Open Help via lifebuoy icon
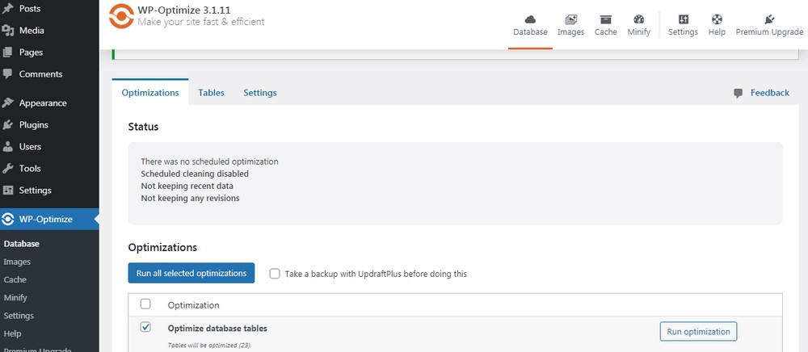The height and width of the screenshot is (352, 808). pos(717,19)
